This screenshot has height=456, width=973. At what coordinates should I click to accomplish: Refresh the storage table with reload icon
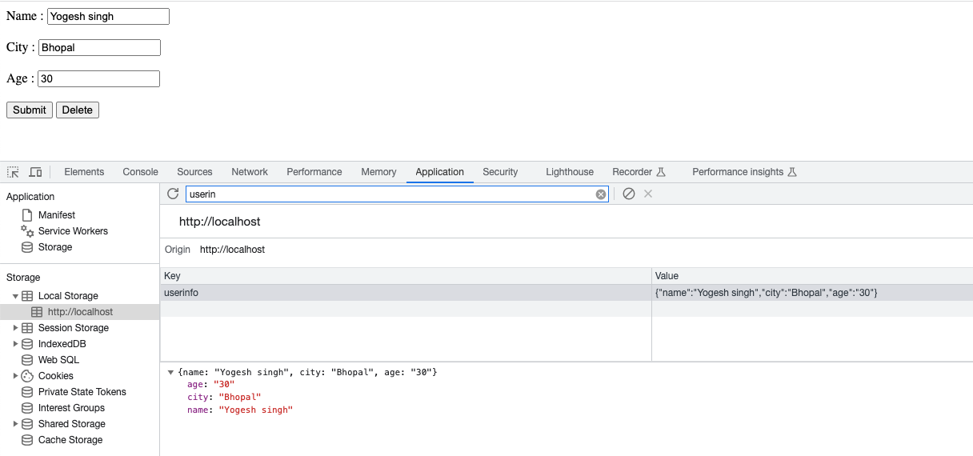[173, 194]
